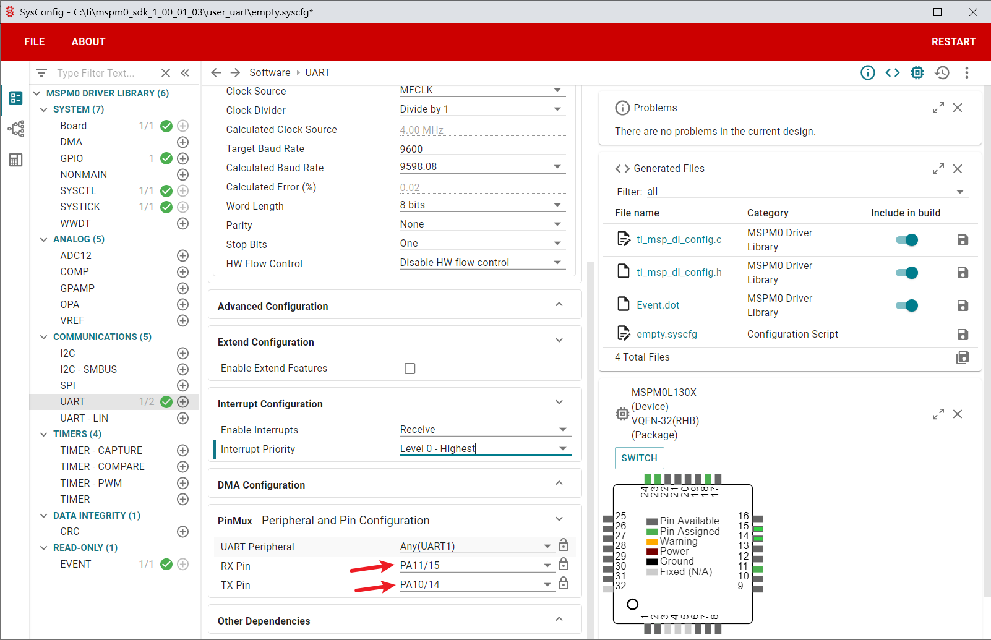This screenshot has width=991, height=640.
Task: Open the problems info icon in toolbar
Action: (x=868, y=73)
